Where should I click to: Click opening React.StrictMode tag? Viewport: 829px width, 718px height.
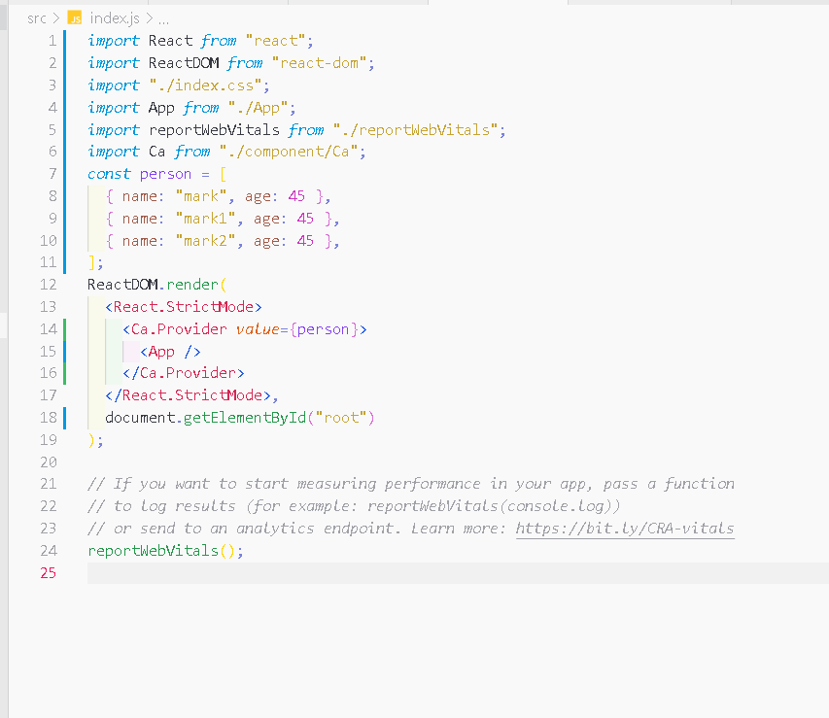click(184, 307)
